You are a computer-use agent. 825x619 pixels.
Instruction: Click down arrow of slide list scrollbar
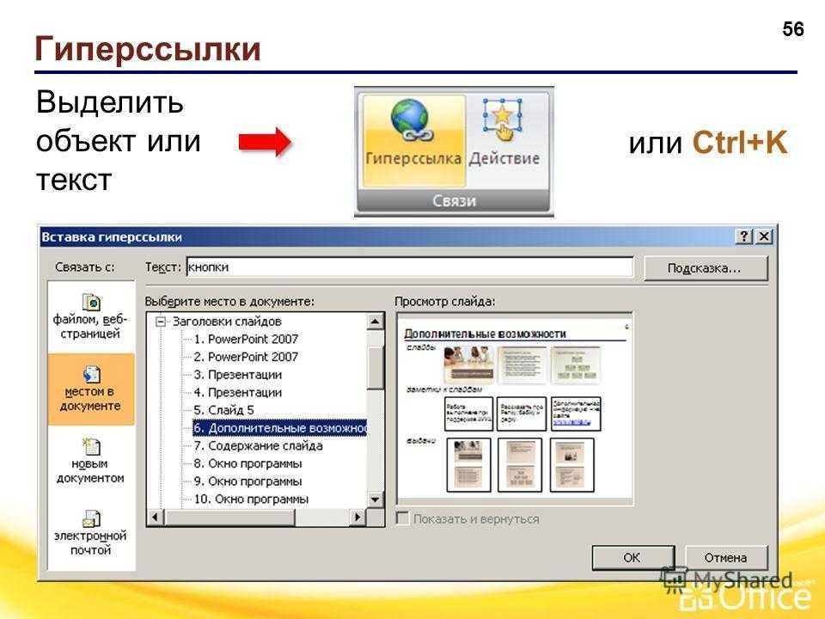coord(376,499)
